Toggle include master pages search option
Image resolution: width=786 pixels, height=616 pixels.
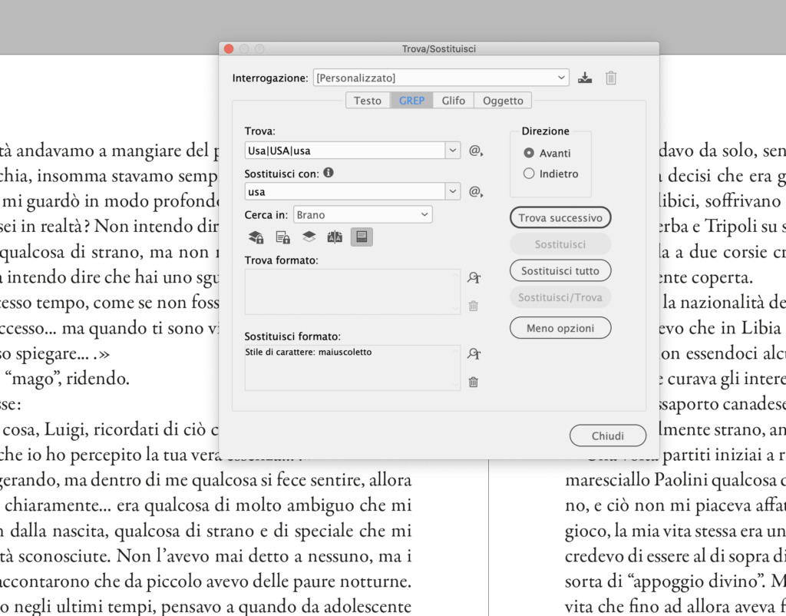click(x=336, y=237)
